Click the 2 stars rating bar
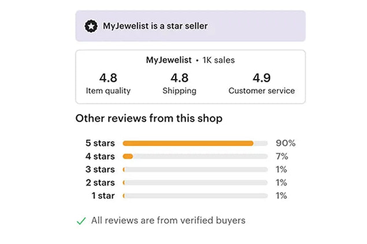Viewport: 367px width, 244px height. pyautogui.click(x=195, y=183)
